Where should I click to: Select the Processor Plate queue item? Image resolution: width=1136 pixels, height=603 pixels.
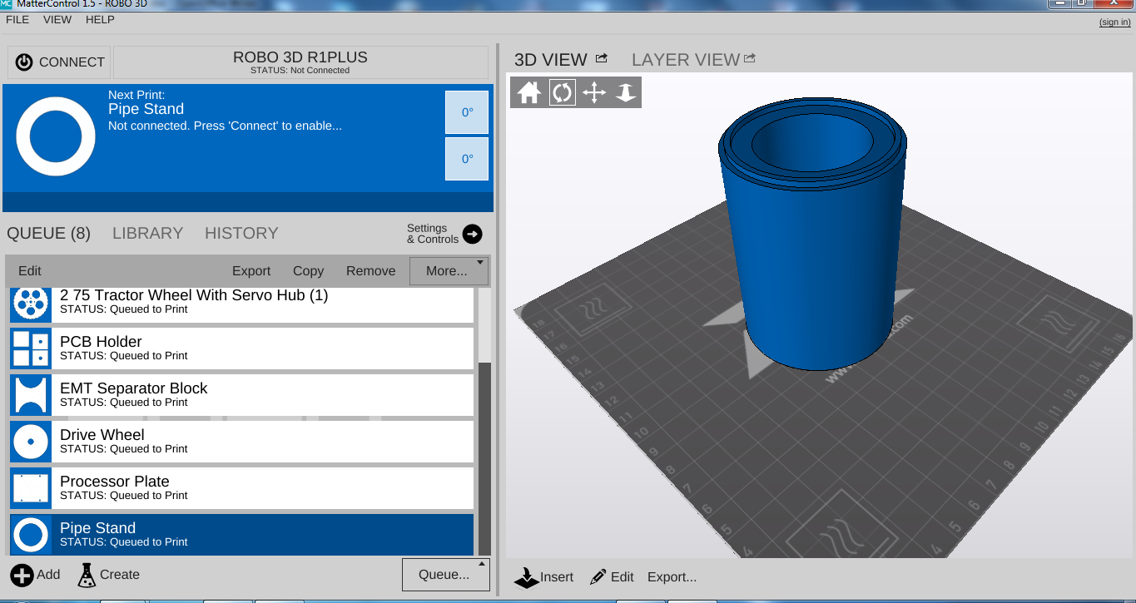click(x=242, y=488)
